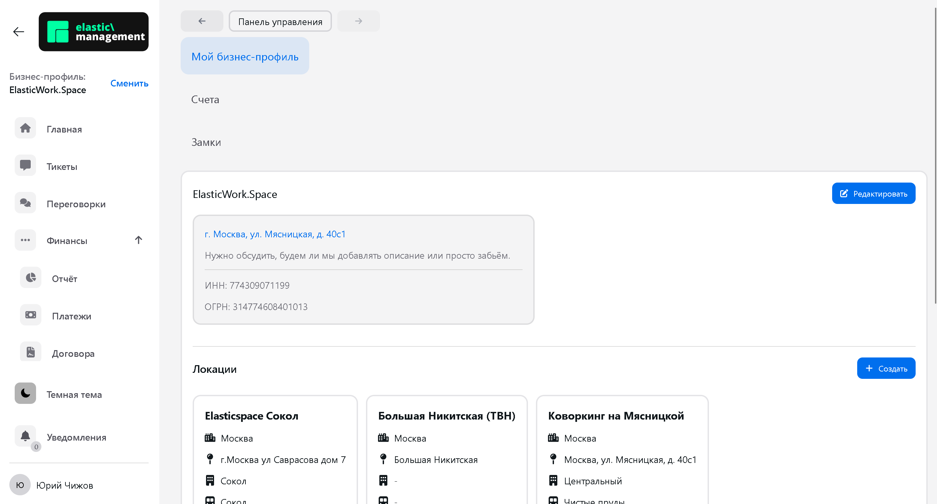Screen dimensions: 937x504
Task: Go back with the top left arrow button
Action: pos(202,21)
